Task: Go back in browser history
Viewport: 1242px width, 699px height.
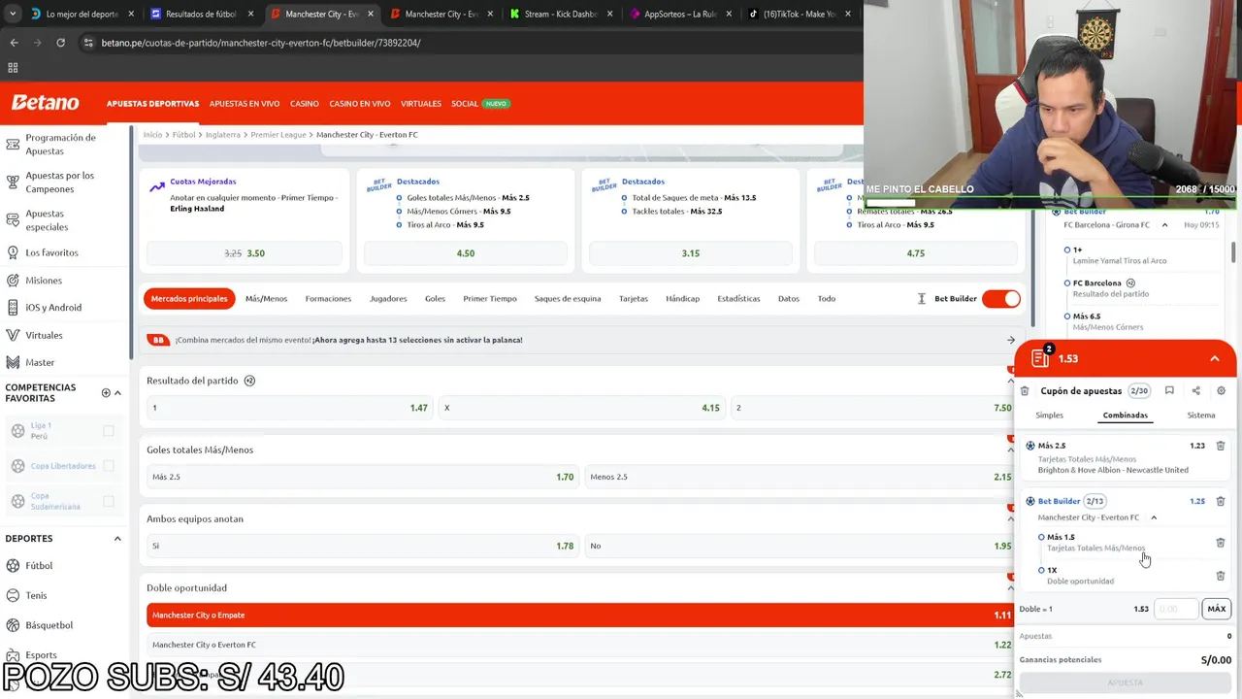Action: [14, 43]
